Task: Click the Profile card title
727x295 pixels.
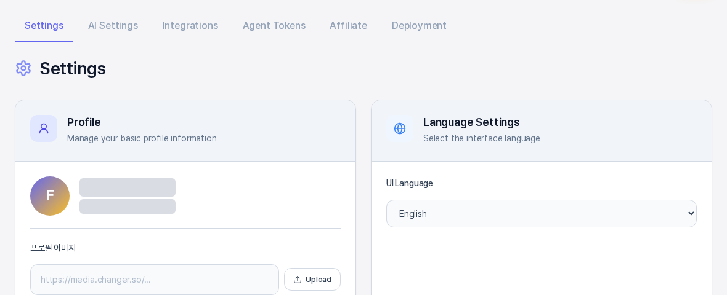Action: [84, 122]
